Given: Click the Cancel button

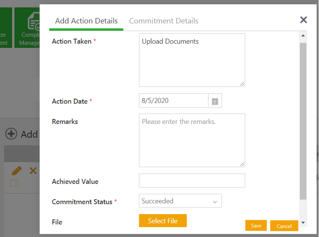Looking at the screenshot, I should tap(284, 226).
